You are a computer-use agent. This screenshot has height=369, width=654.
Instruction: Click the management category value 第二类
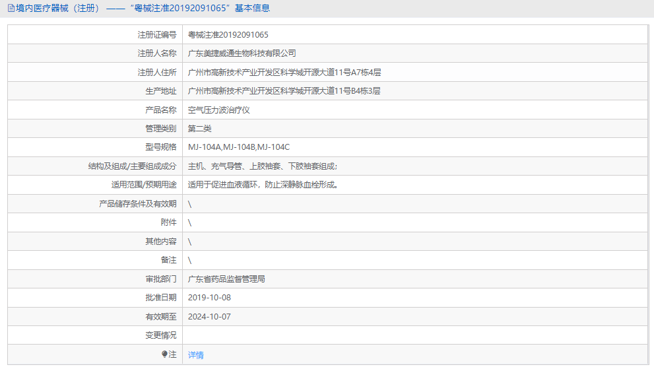pos(199,129)
